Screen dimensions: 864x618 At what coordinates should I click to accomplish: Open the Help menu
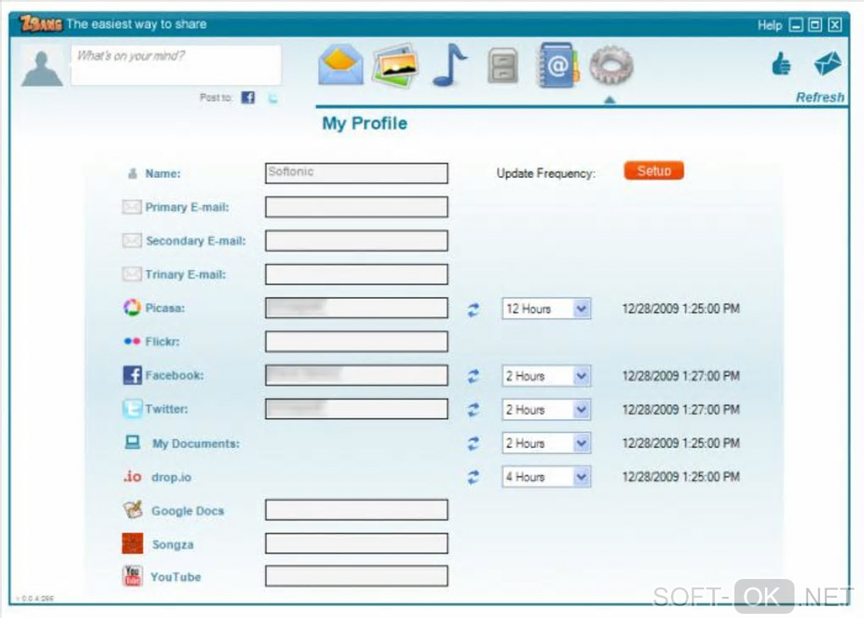pos(770,25)
